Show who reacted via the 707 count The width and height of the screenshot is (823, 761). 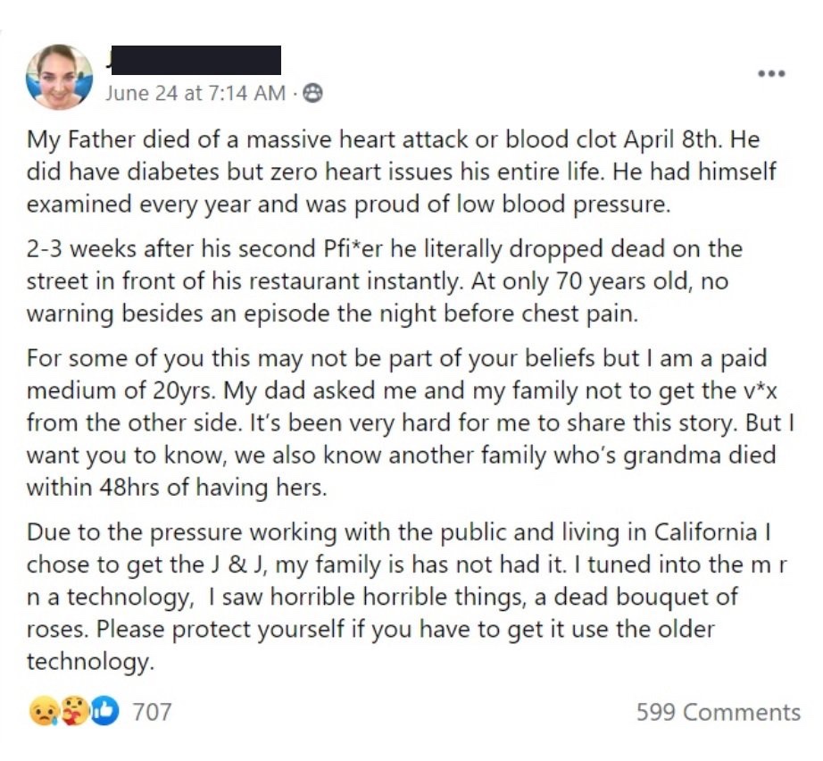pyautogui.click(x=152, y=712)
